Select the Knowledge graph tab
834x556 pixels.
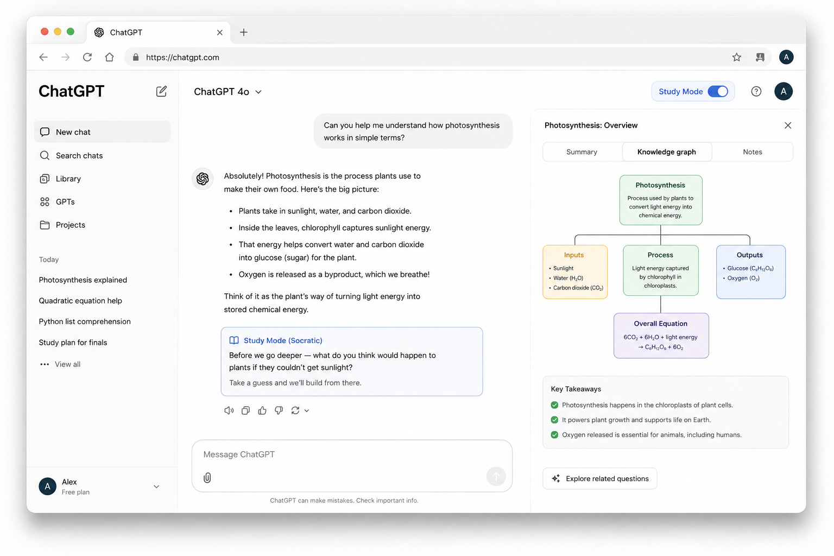667,152
